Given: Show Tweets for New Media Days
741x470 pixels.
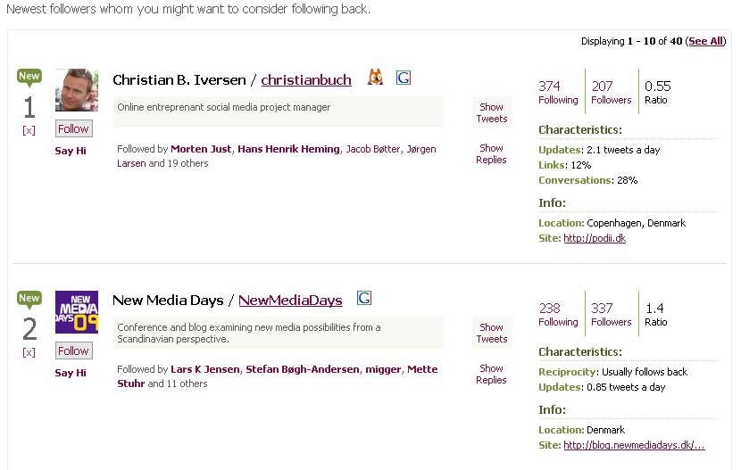Looking at the screenshot, I should tap(492, 334).
